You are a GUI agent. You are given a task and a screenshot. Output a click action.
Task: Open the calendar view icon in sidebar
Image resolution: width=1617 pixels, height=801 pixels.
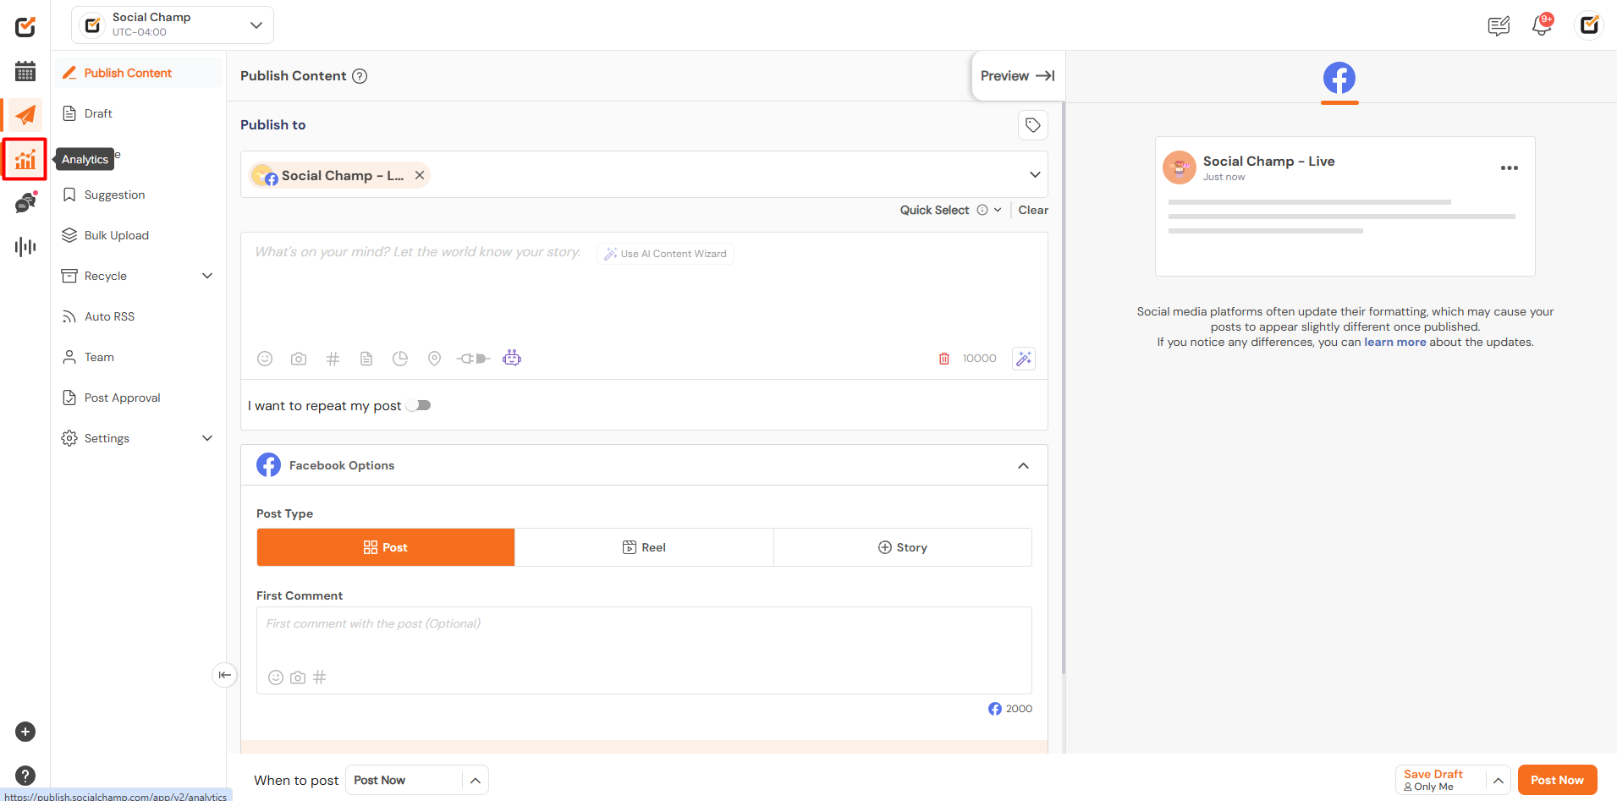click(x=25, y=71)
